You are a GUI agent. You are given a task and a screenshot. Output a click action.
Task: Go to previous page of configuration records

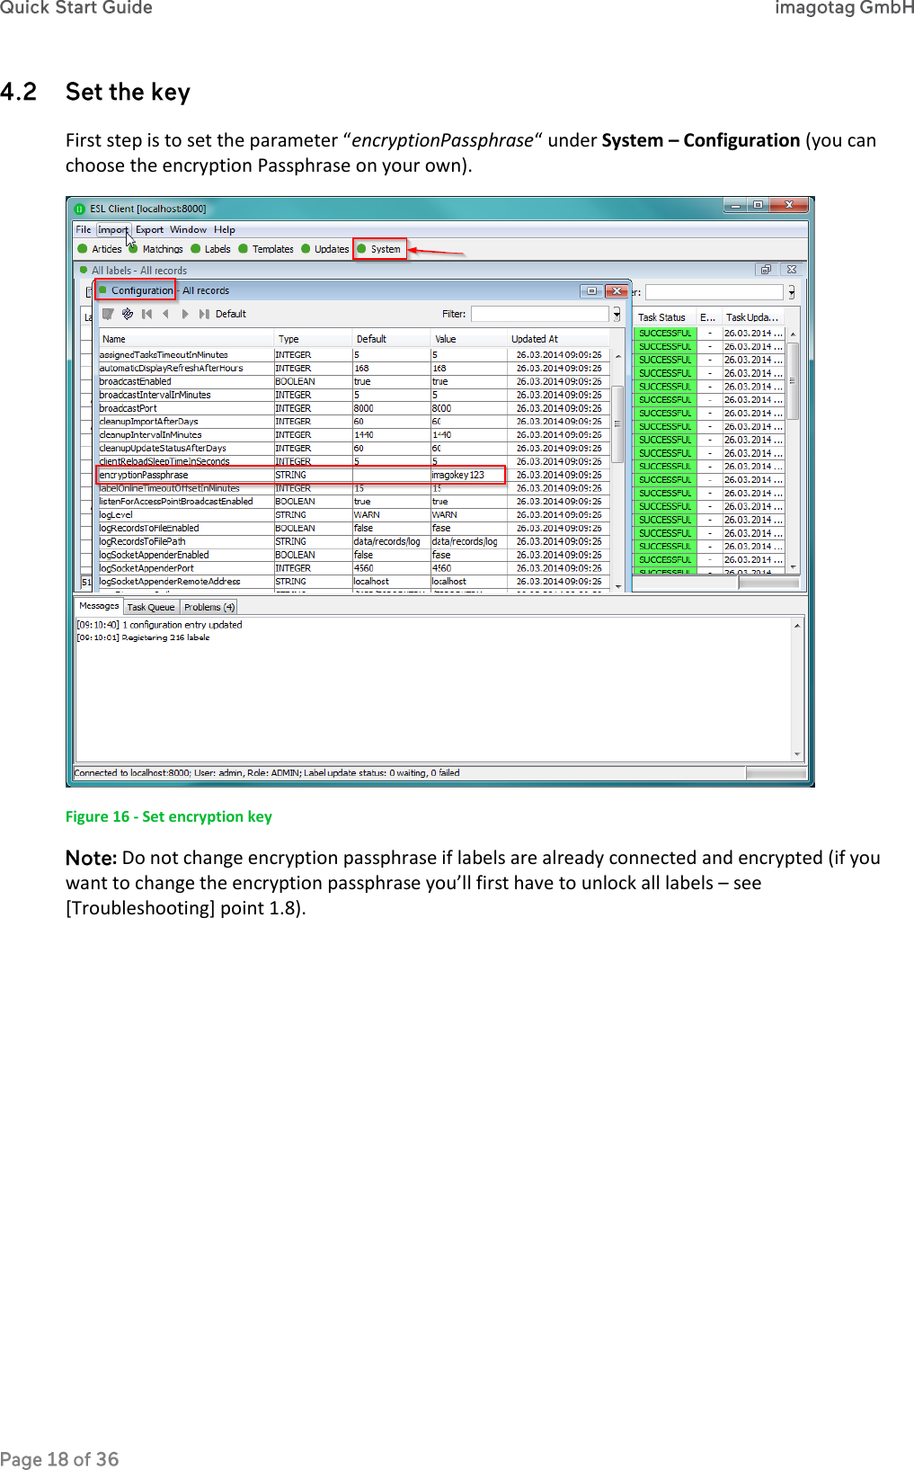165,314
